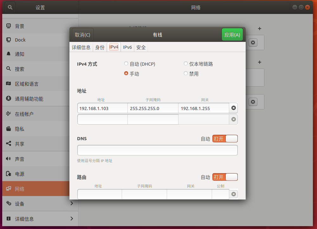Select 通用辅助功能 accessibility icon
Viewport: 317px width, 229px height.
pyautogui.click(x=9, y=99)
